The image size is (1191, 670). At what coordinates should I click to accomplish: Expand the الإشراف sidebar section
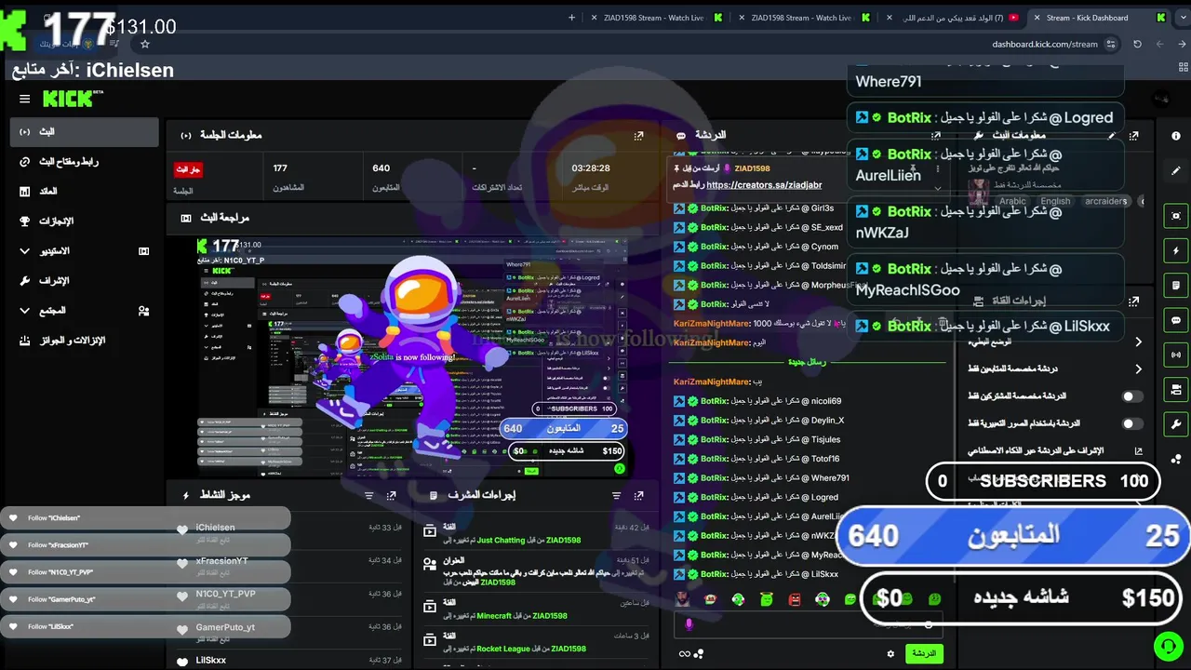click(x=85, y=281)
